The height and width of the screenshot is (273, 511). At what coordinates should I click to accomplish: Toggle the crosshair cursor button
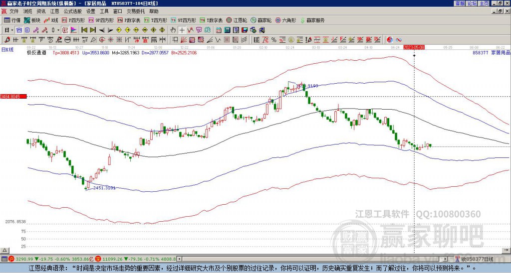pos(182,30)
